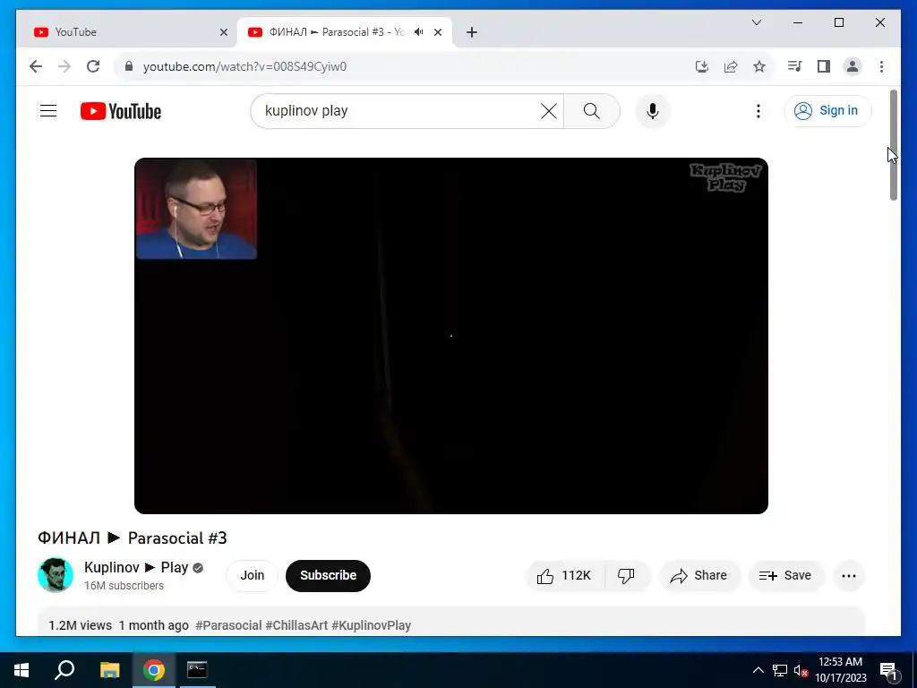Open Chrome three-dot menu
Viewport: 917px width, 688px height.
[881, 66]
